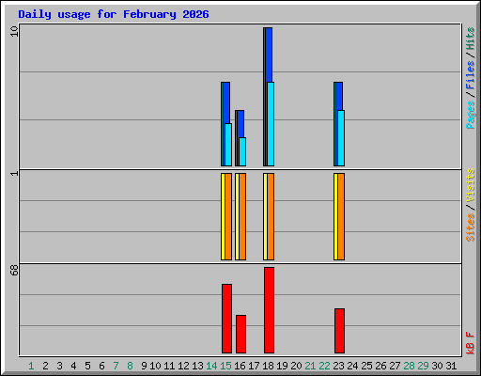The width and height of the screenshot is (481, 376).
Task: Click the tallest red kB bar on day 18
Action: tap(269, 310)
